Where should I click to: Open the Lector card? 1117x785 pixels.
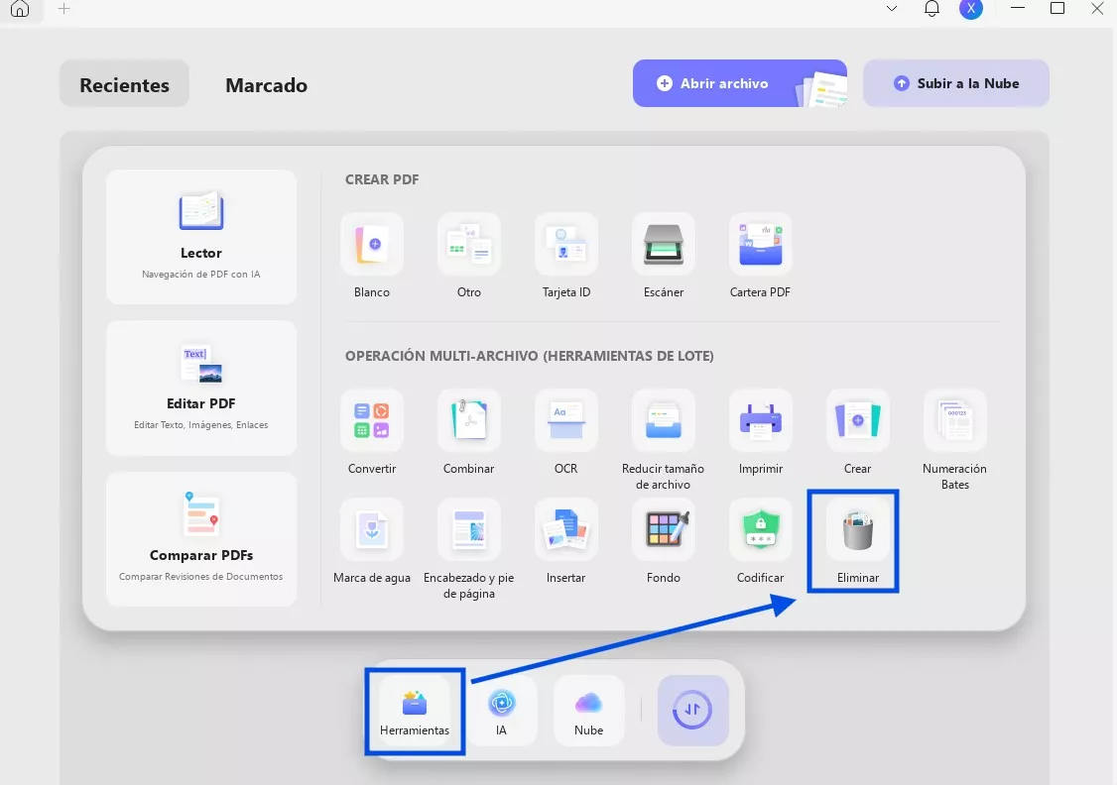click(201, 237)
